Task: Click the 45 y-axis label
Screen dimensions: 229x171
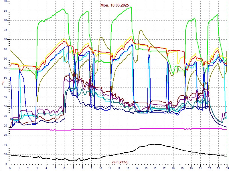Action: click(5, 87)
